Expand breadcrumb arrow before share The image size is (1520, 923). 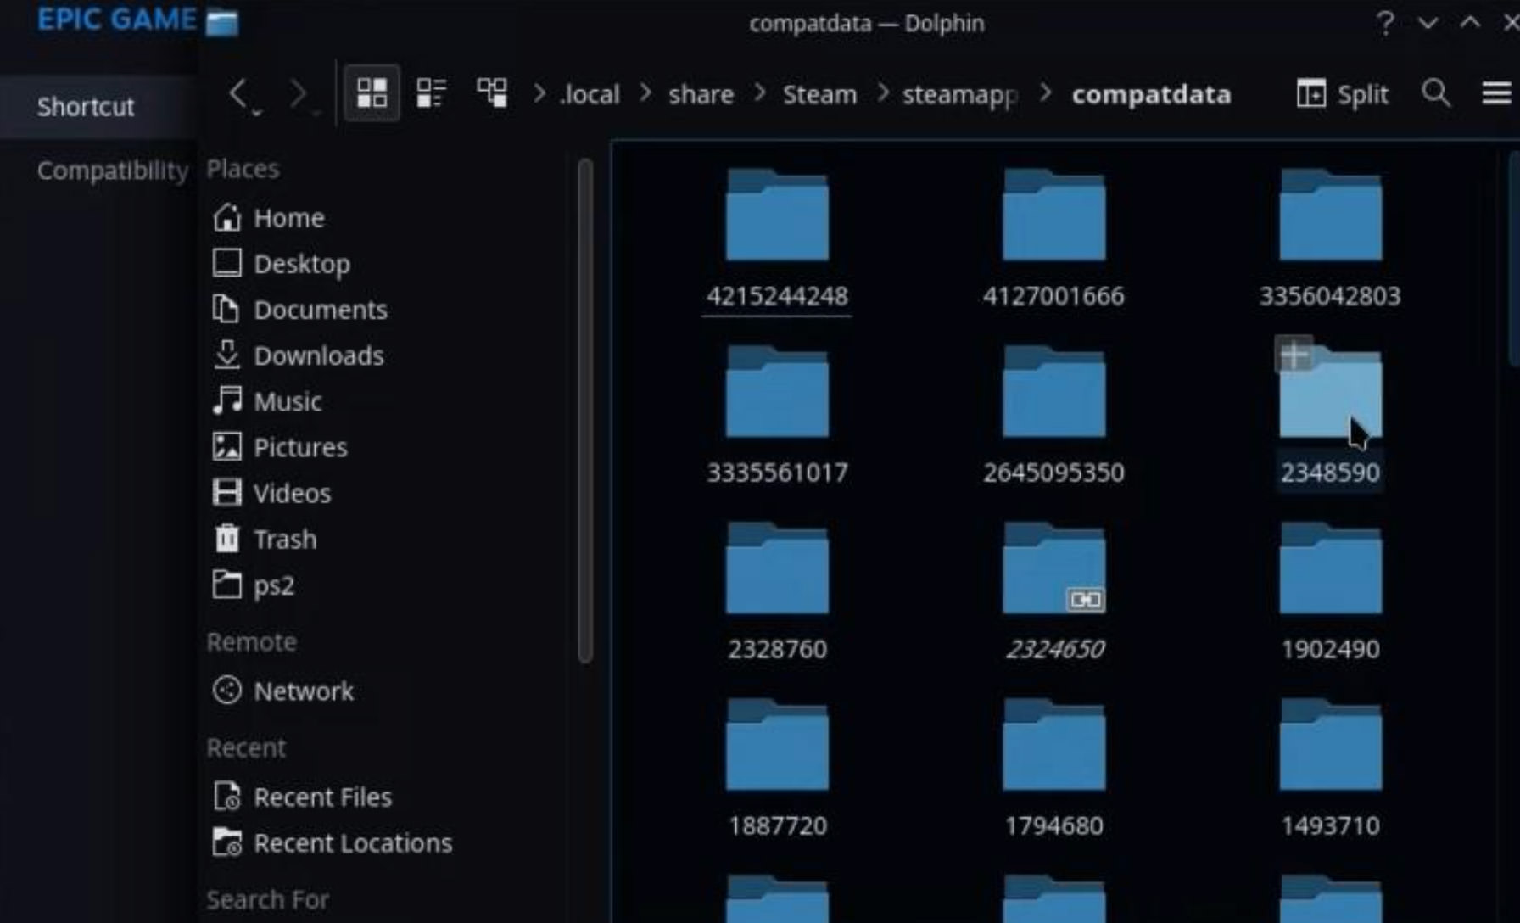coord(645,93)
